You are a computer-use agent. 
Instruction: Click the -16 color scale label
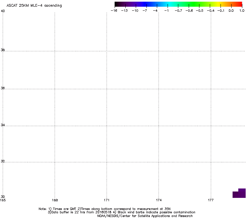click(x=114, y=11)
